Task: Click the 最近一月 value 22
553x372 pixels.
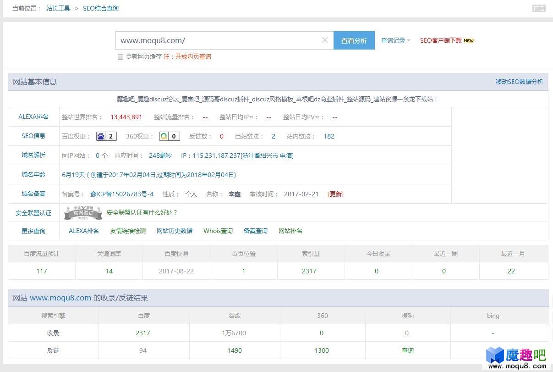Action: 511,271
